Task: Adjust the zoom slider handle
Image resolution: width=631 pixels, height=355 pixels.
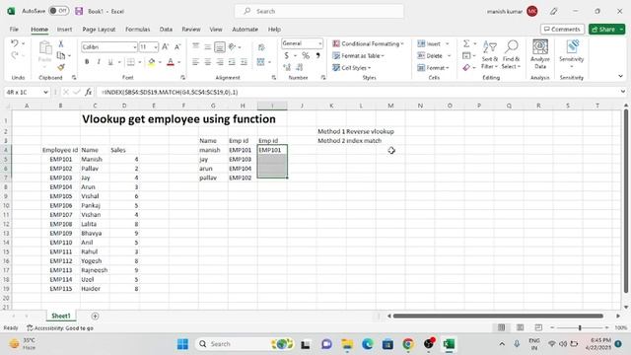Action: (580, 327)
